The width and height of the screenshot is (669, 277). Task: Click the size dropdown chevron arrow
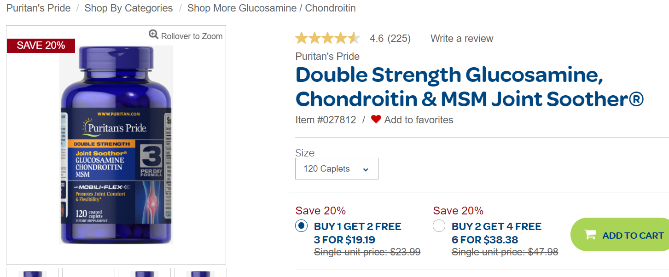point(366,169)
